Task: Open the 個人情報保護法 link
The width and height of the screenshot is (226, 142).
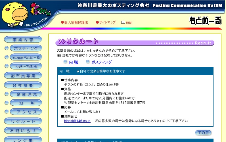Action: pyautogui.click(x=74, y=22)
